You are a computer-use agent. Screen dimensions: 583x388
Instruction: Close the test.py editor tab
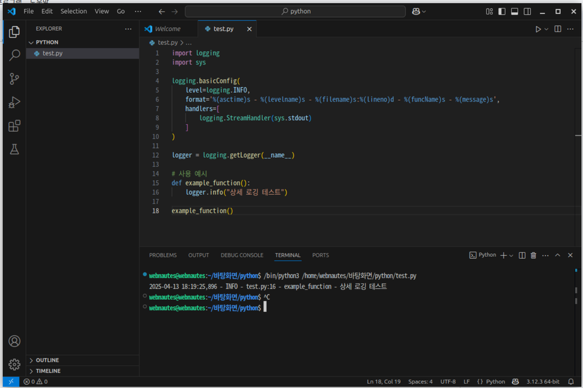click(249, 29)
